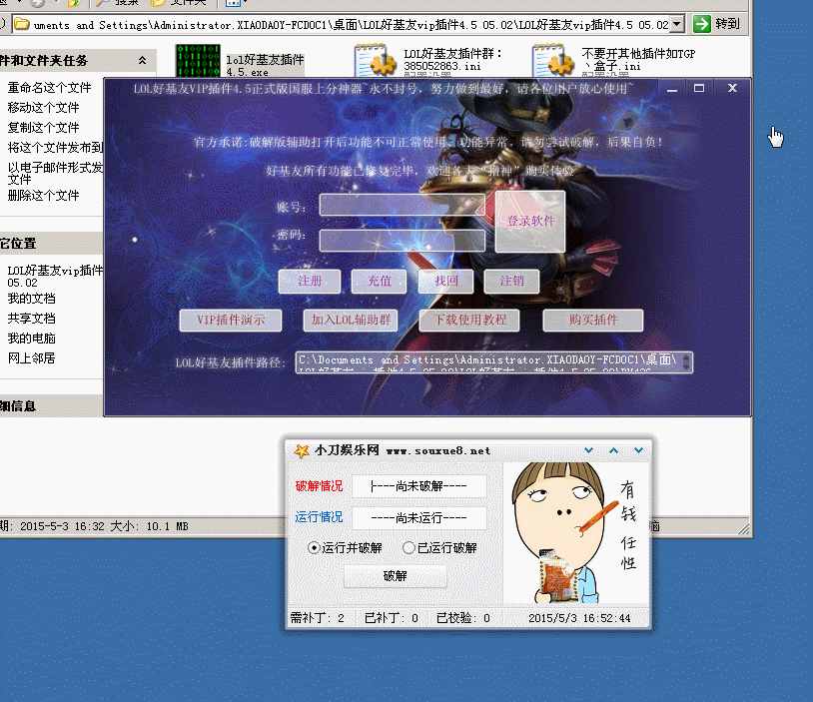Click the path box scrollbar in LOL plugin
Image resolution: width=813 pixels, height=702 pixels.
686,361
